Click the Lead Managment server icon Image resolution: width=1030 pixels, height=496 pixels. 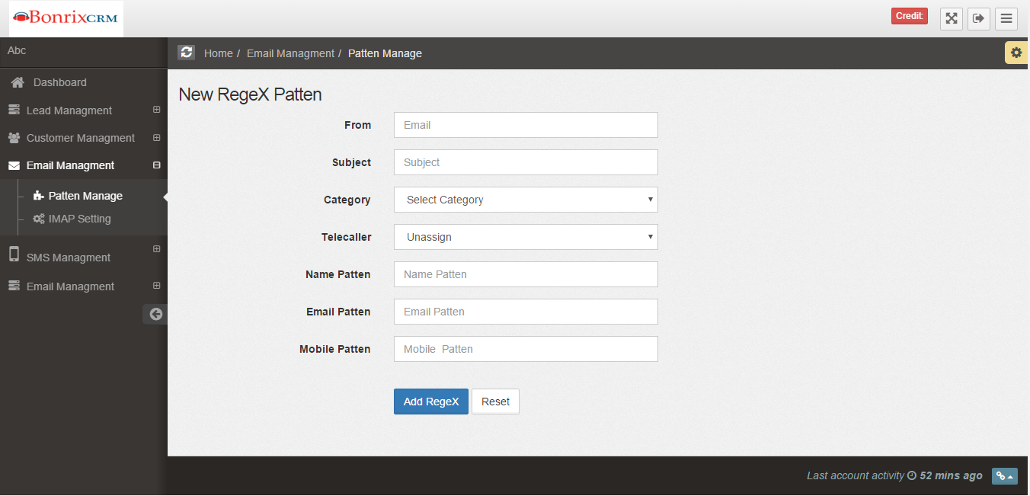point(14,110)
